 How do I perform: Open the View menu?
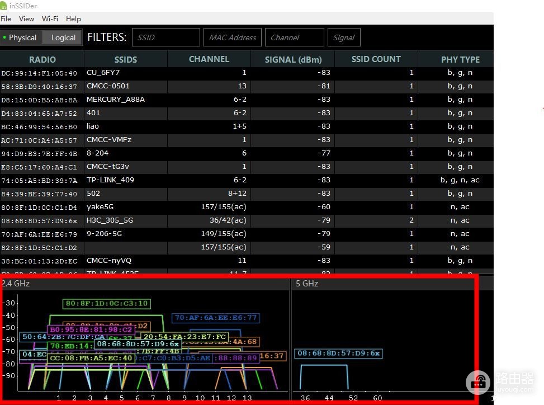(x=26, y=19)
